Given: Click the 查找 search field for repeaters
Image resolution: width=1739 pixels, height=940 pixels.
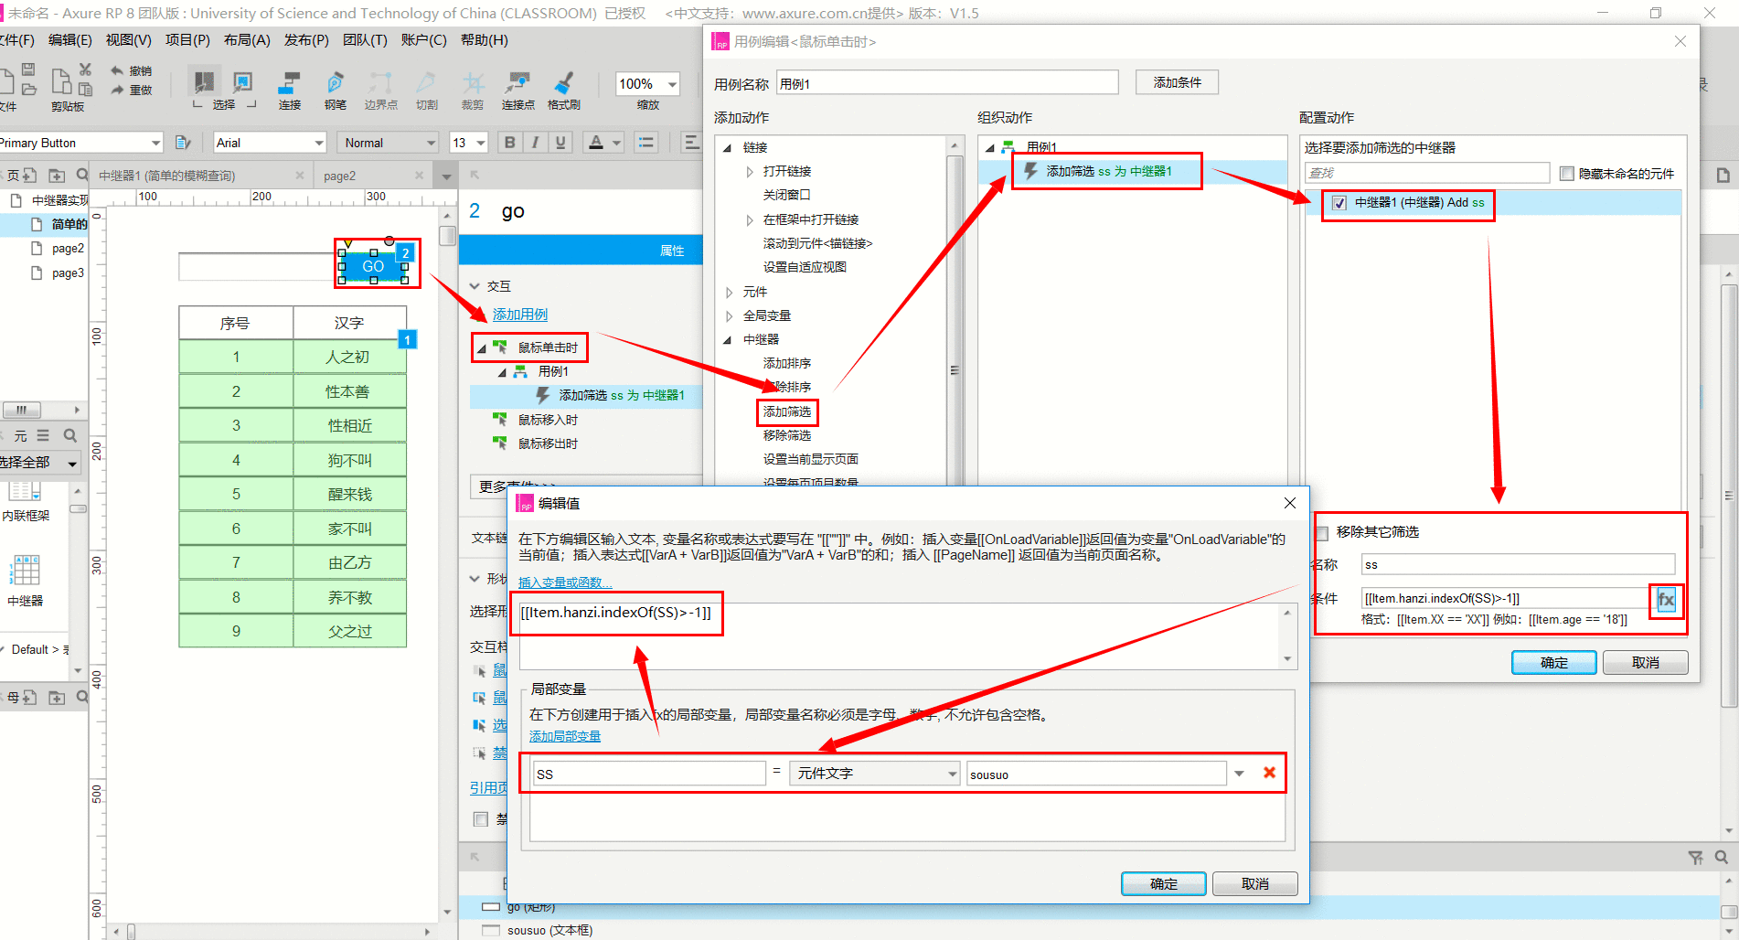Looking at the screenshot, I should click(1427, 173).
